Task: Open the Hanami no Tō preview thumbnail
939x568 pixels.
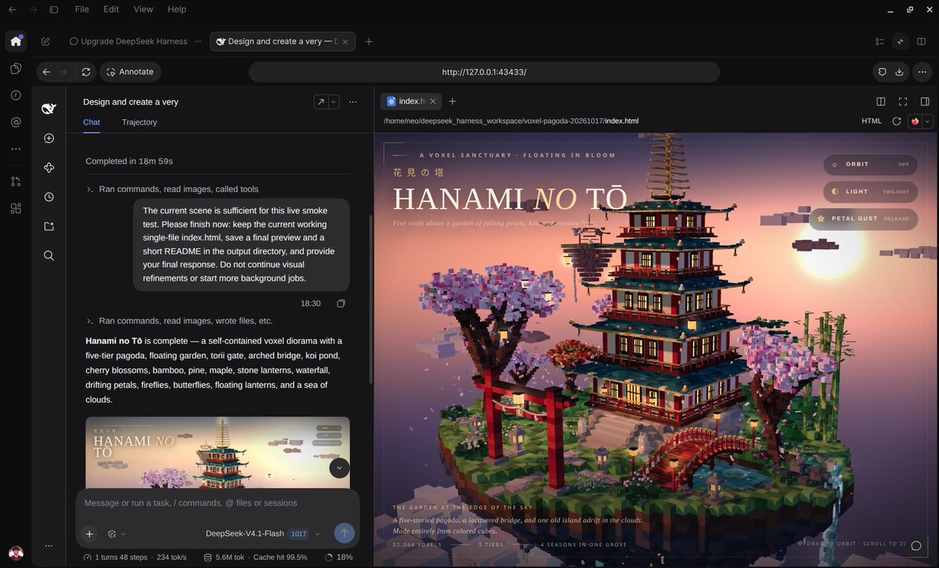Action: click(x=218, y=453)
